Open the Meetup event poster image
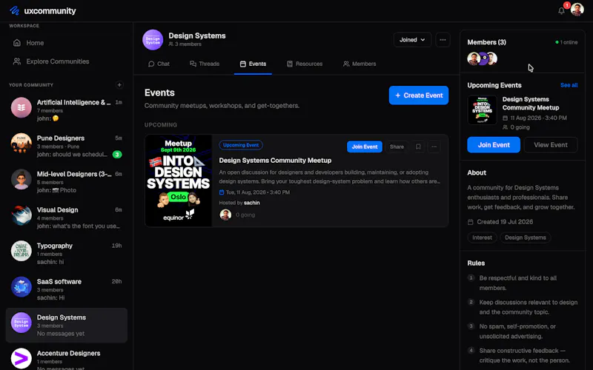 point(179,181)
